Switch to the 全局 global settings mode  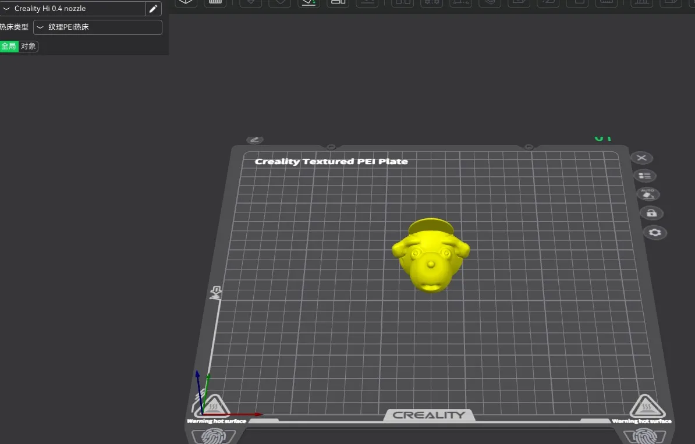pyautogui.click(x=9, y=46)
